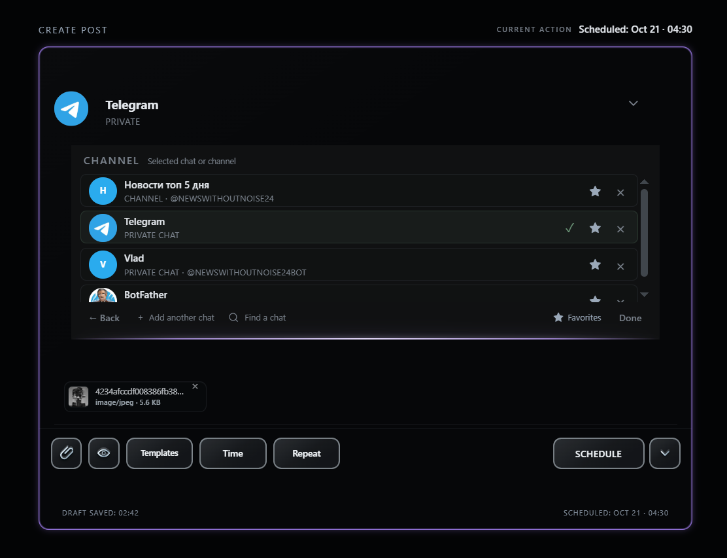The width and height of the screenshot is (727, 558).
Task: Click the bottom SCHEDULED: OCT 21 · 04:30 status
Action: (616, 513)
